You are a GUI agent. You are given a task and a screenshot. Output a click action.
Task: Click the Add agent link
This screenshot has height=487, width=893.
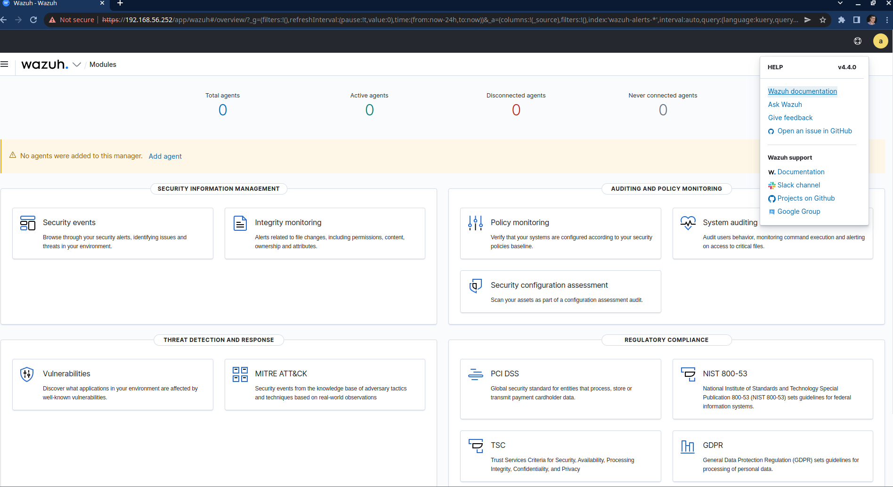pyautogui.click(x=165, y=156)
